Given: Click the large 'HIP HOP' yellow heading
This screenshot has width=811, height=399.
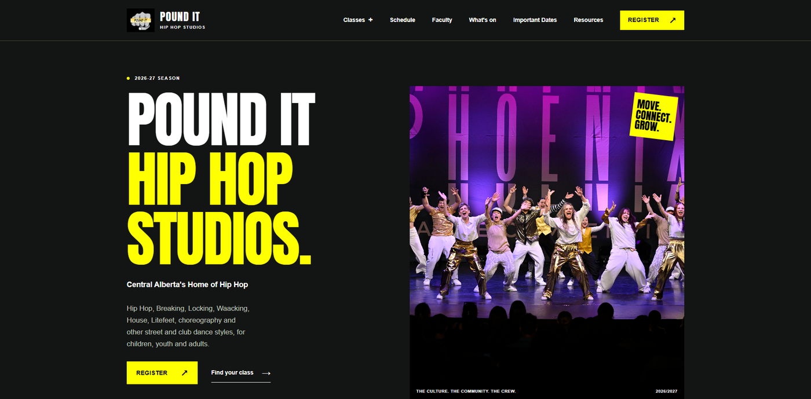Looking at the screenshot, I should [210, 179].
